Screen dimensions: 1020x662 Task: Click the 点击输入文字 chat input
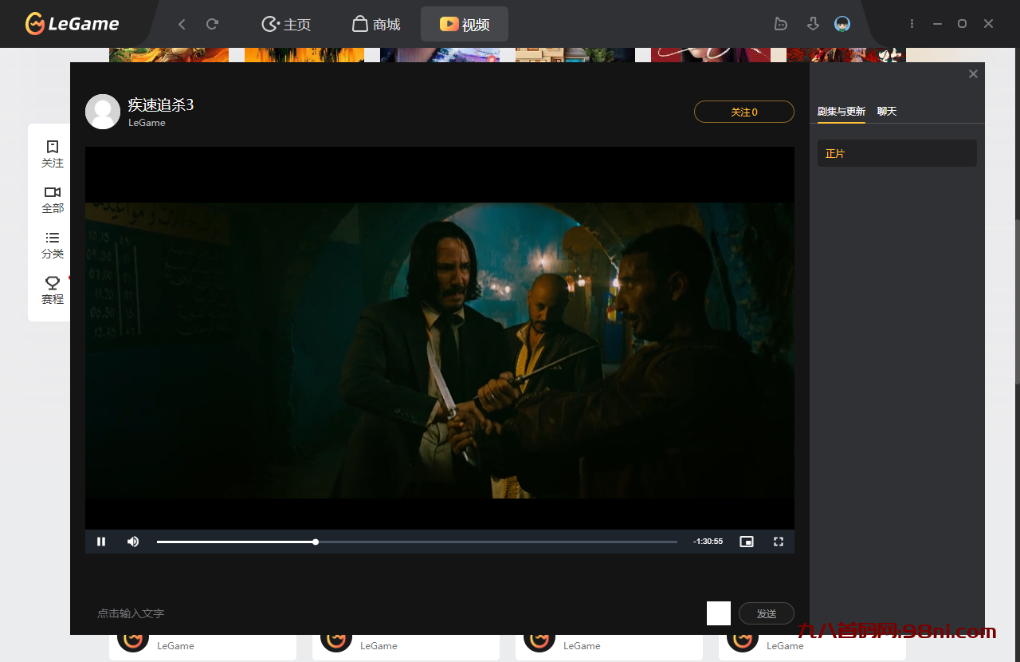pos(394,613)
